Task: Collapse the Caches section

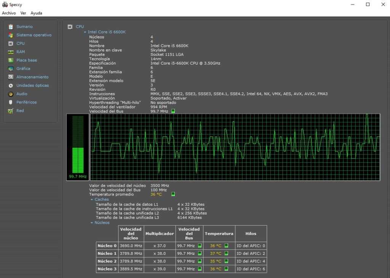Action: (92, 200)
